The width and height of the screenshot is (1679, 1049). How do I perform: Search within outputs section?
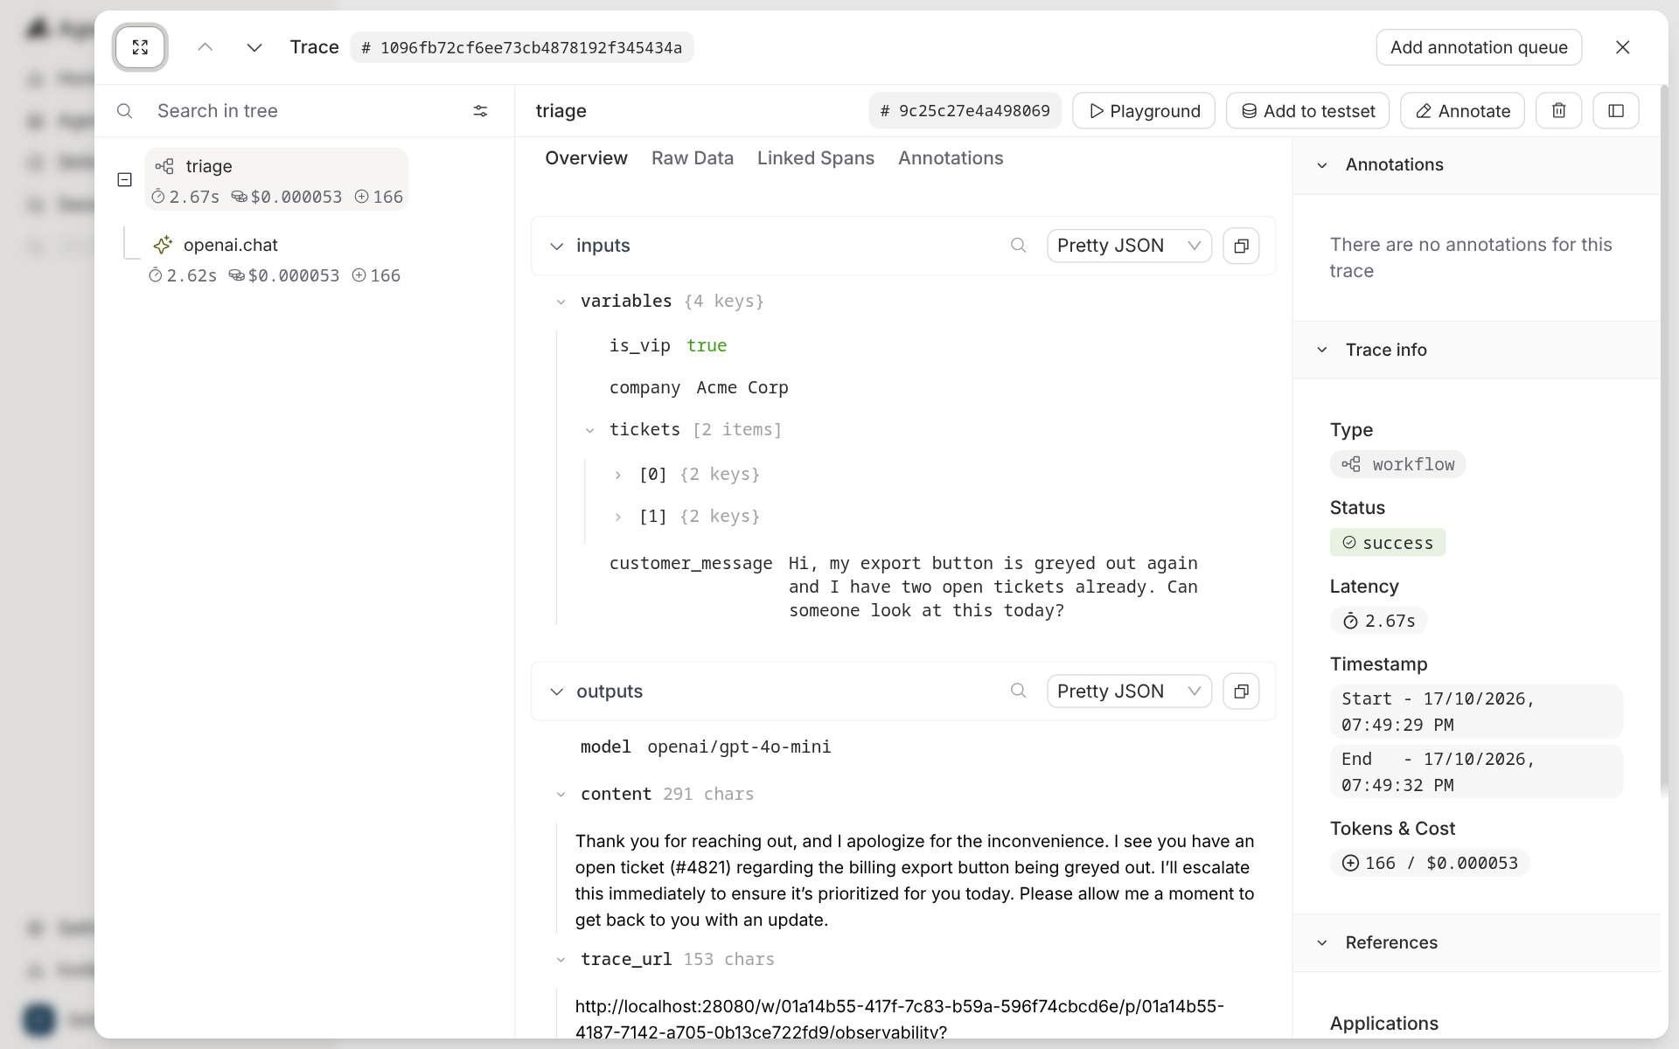1018,691
